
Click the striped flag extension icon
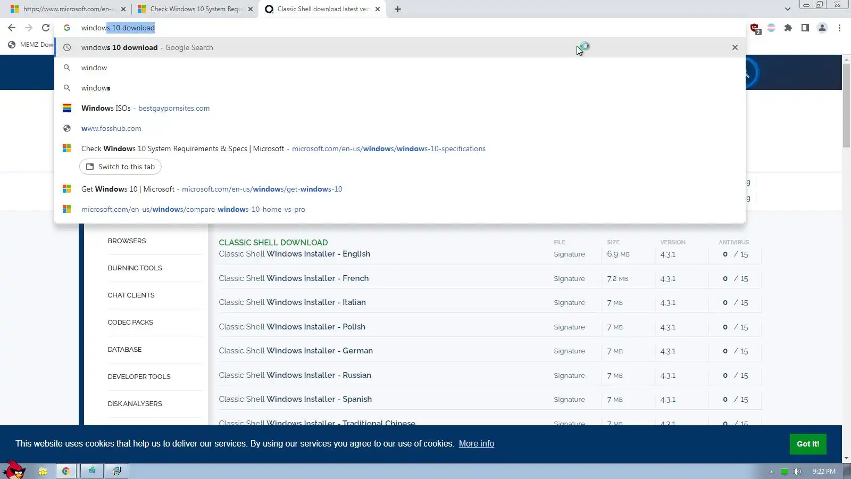pos(771,28)
